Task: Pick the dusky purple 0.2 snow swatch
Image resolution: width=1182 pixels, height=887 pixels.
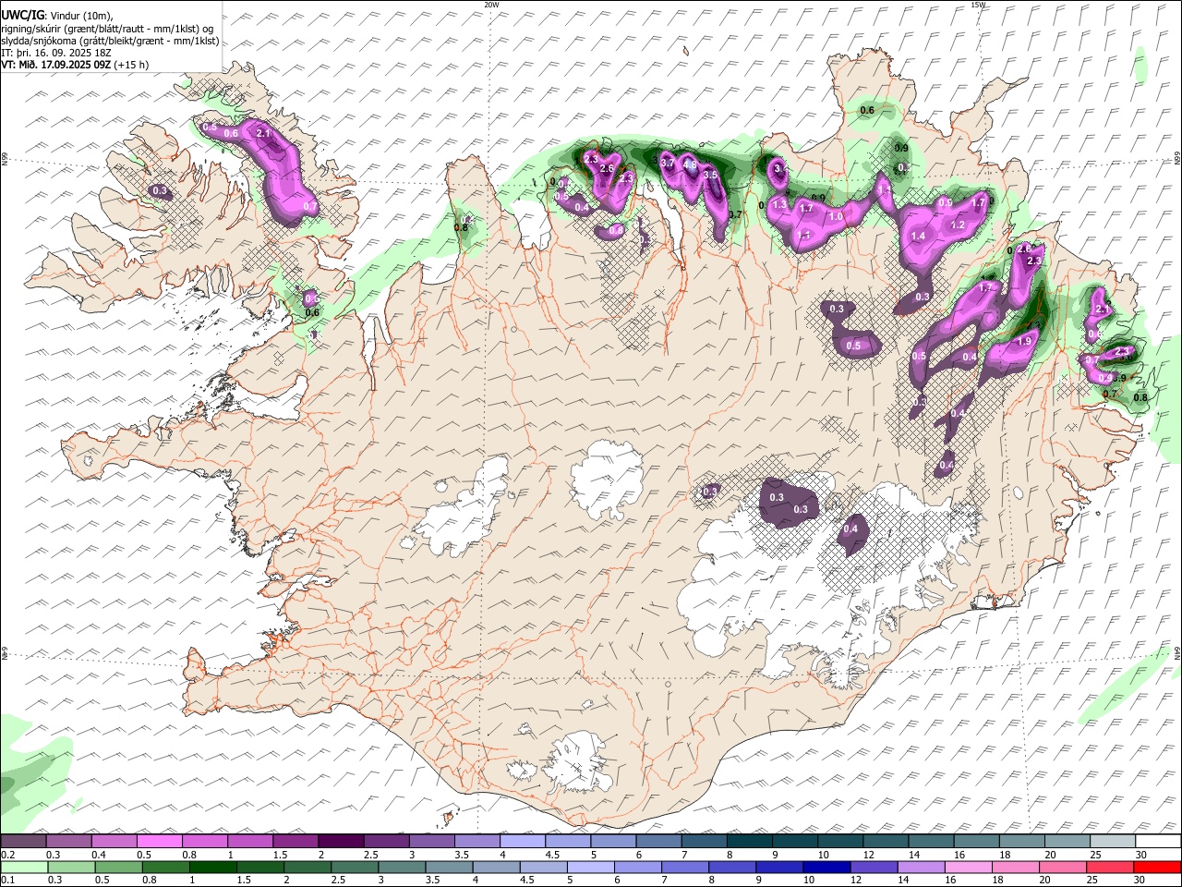Action: pos(23,841)
